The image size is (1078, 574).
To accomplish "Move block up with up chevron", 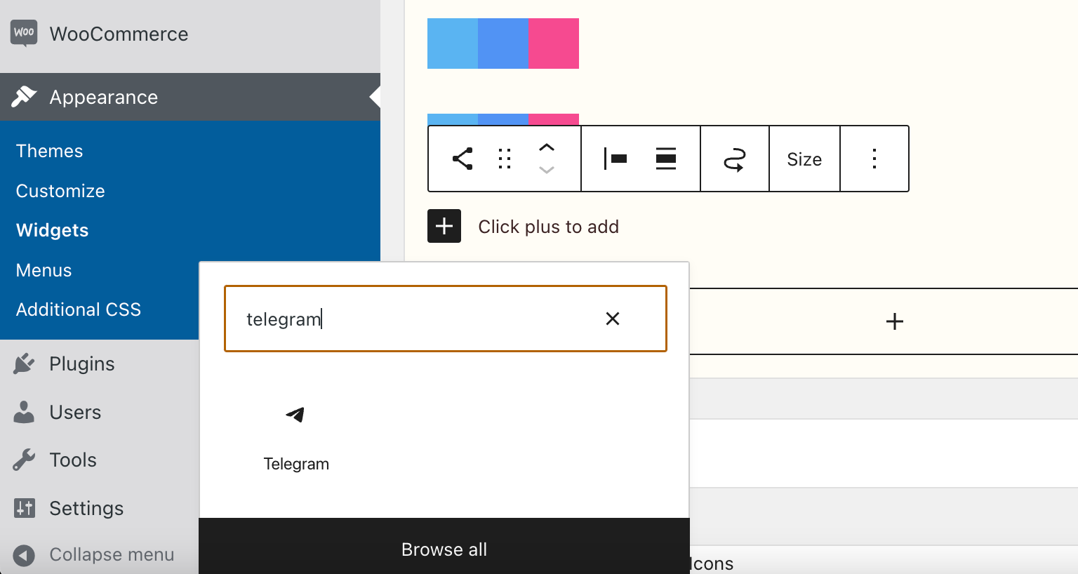I will tap(547, 147).
